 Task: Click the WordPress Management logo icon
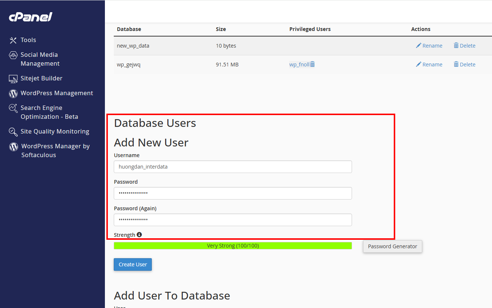click(x=13, y=93)
